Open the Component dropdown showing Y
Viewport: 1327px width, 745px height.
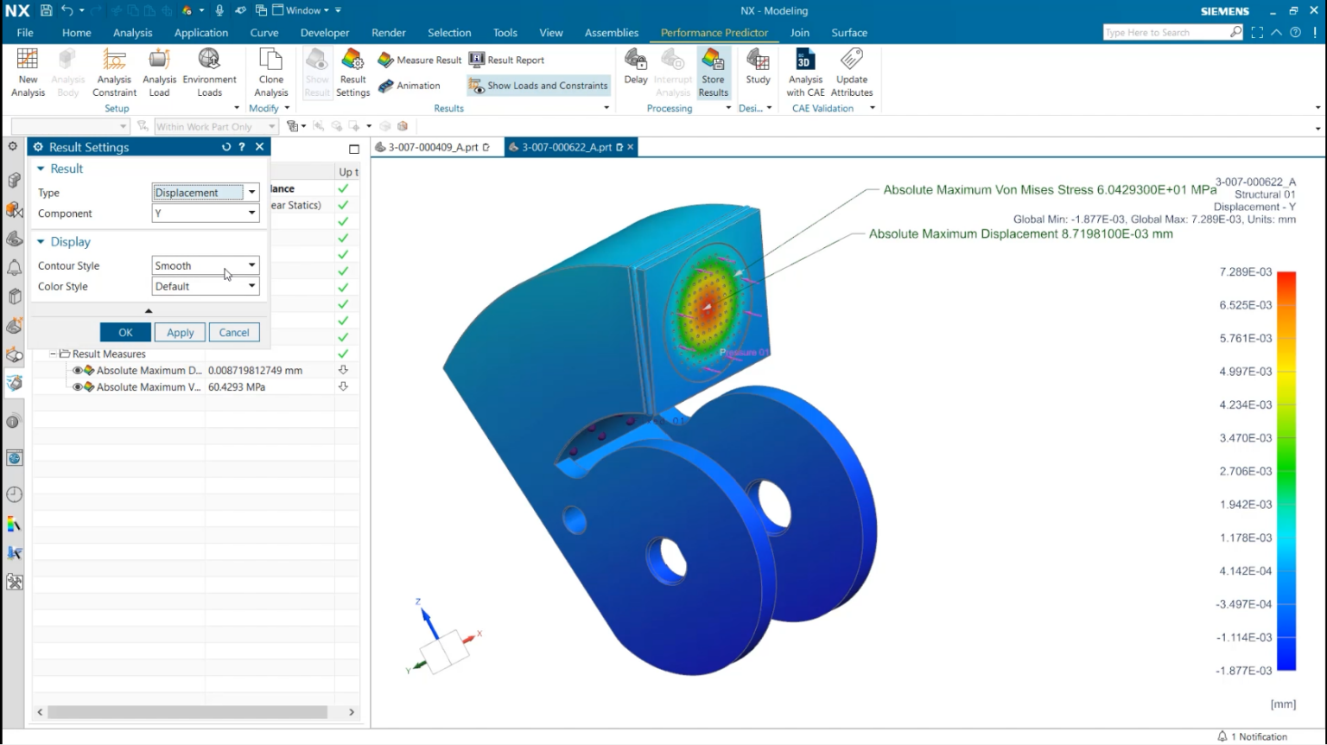click(206, 213)
